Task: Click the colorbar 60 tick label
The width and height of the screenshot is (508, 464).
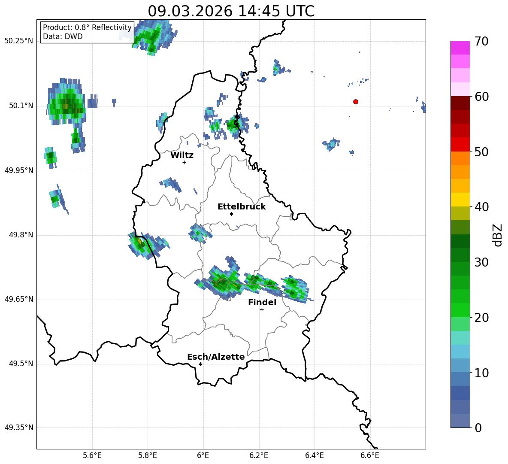Action: pyautogui.click(x=481, y=97)
